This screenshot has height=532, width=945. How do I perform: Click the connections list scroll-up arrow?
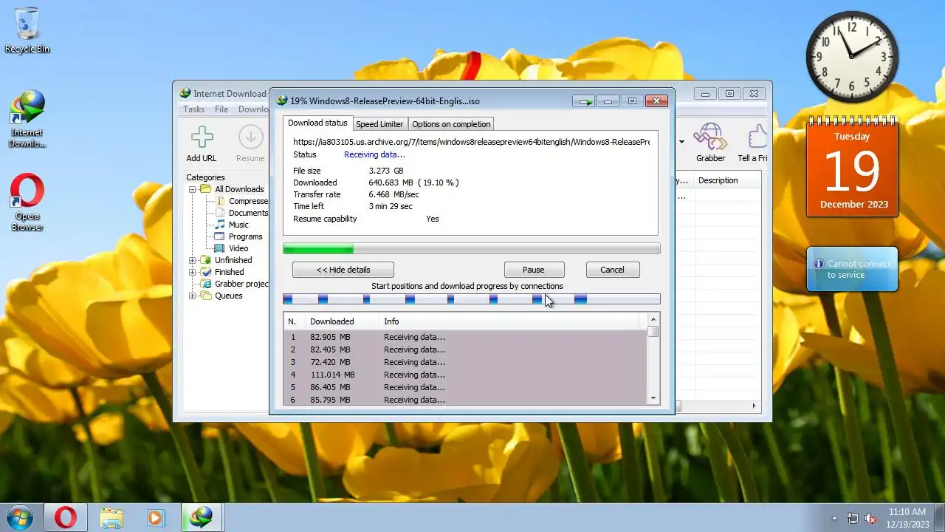653,319
